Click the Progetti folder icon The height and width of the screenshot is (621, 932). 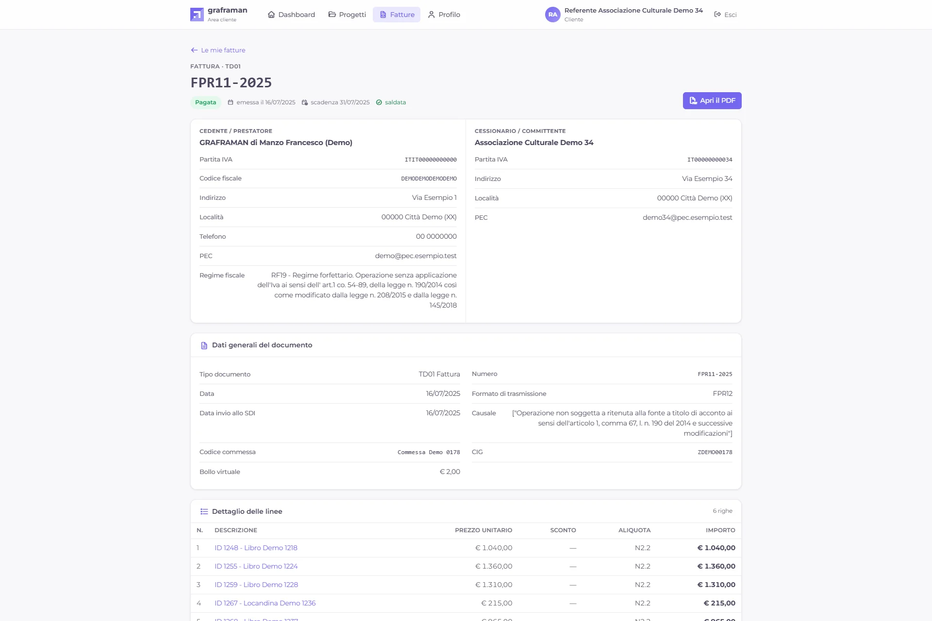pyautogui.click(x=332, y=15)
